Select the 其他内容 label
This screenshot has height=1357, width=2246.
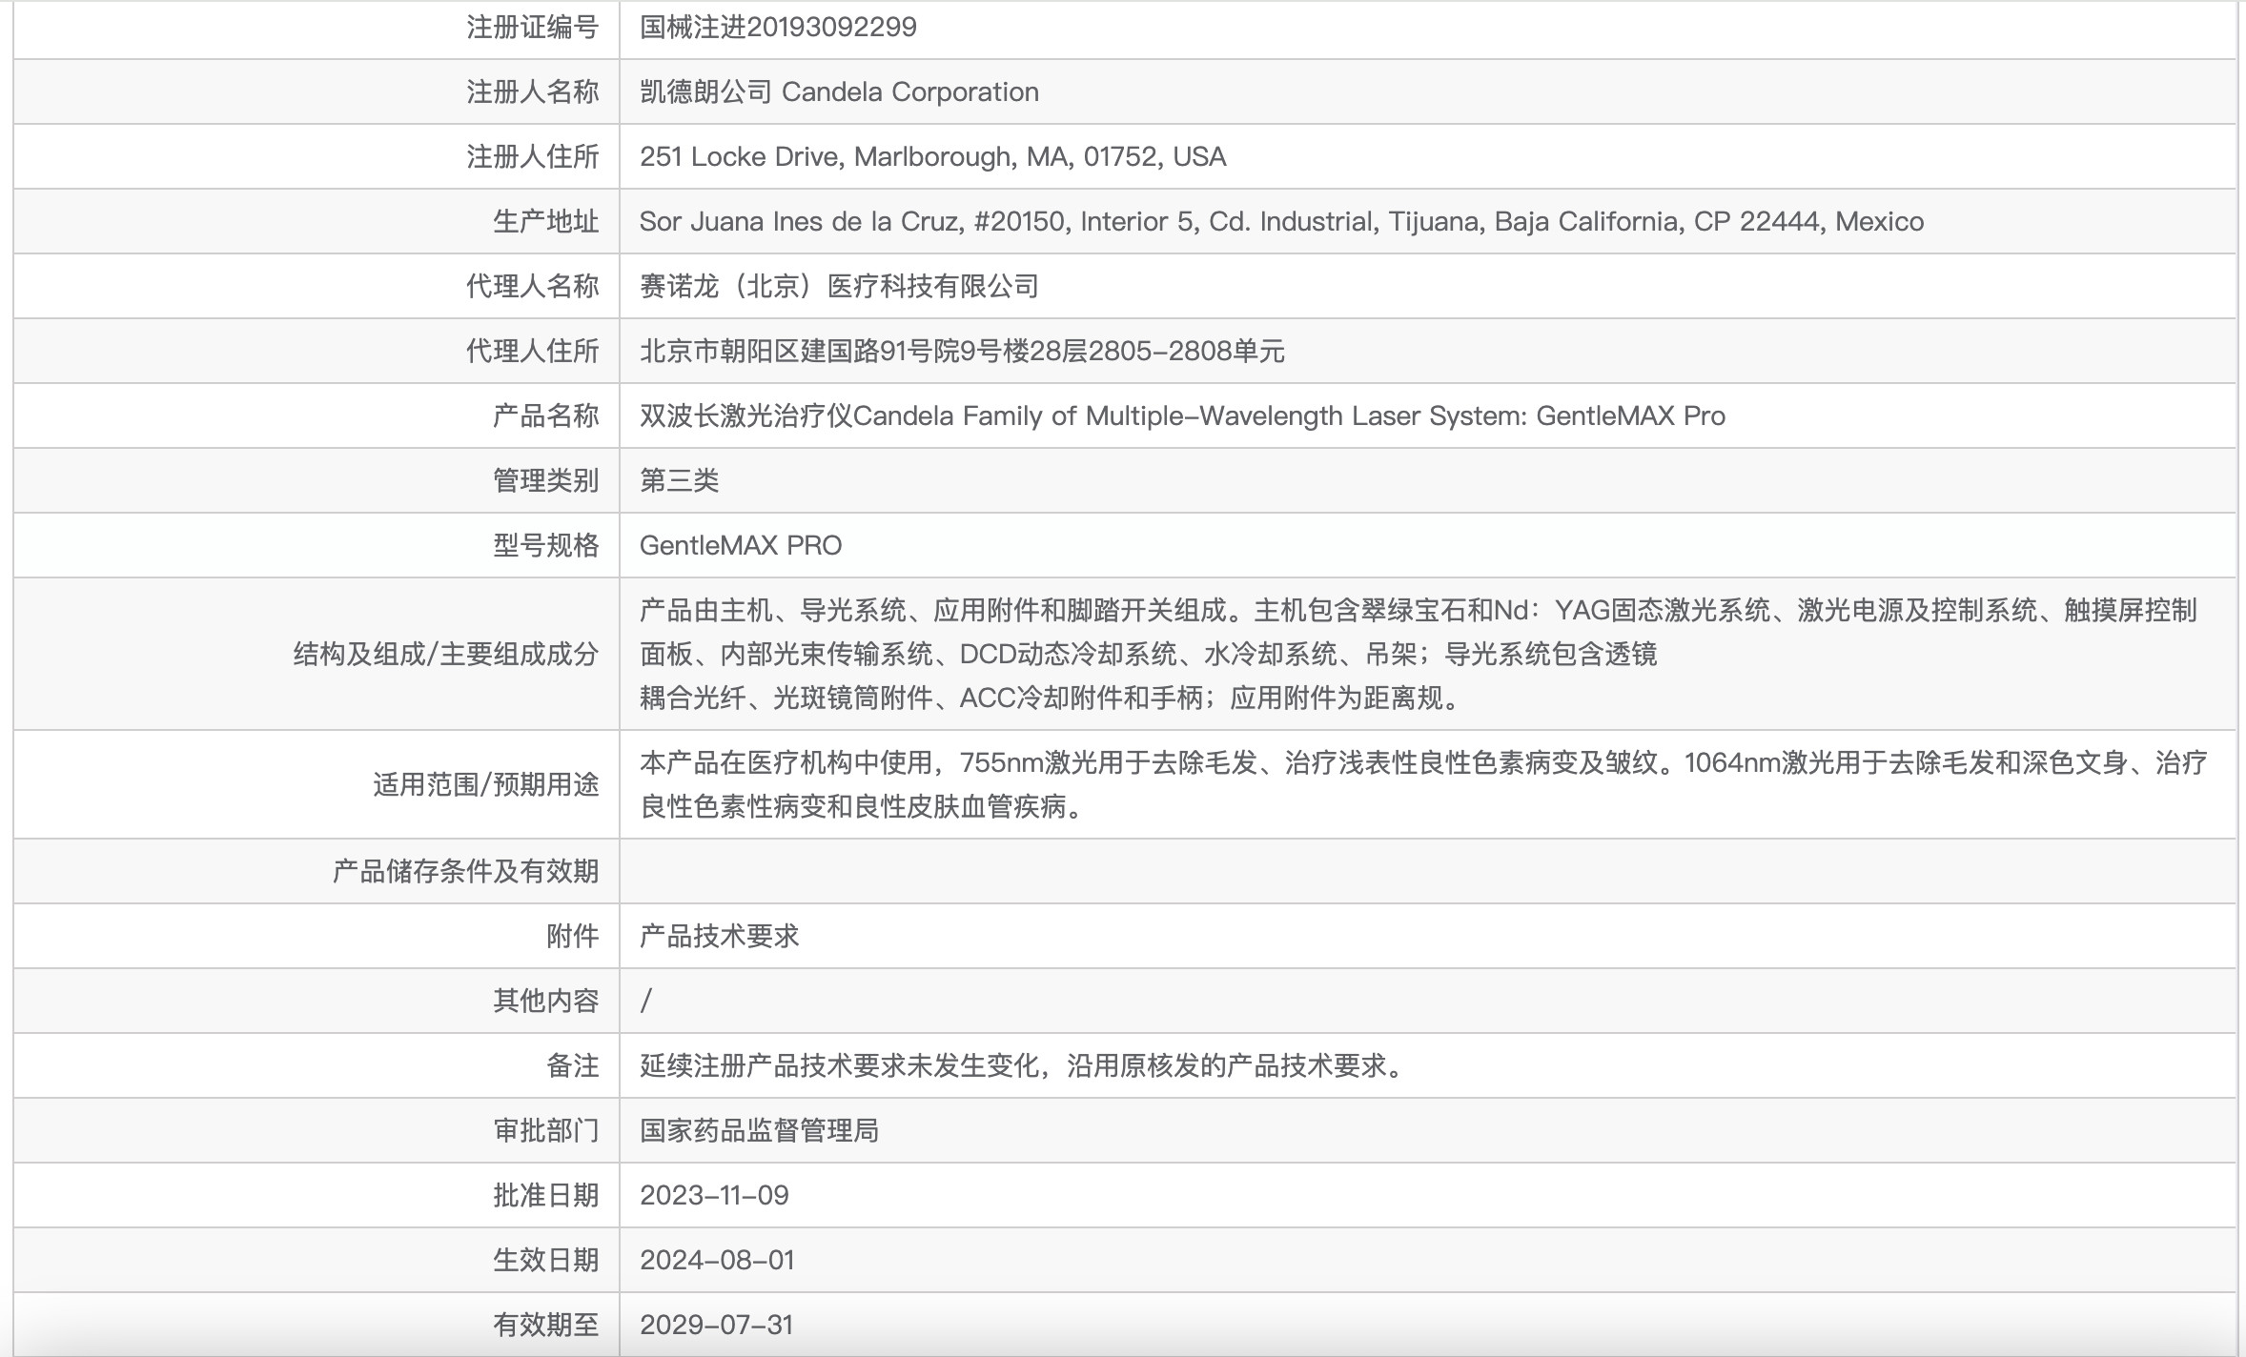pyautogui.click(x=546, y=1001)
